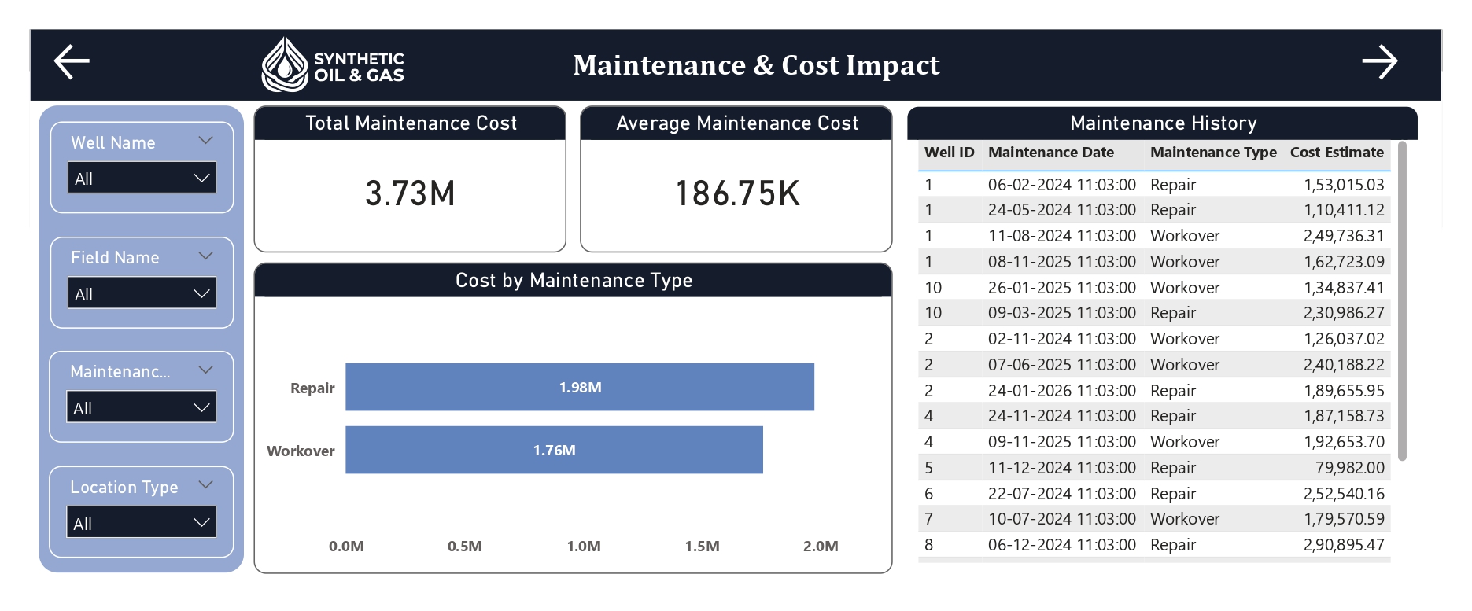Click the 2.0M x-axis label

821,547
